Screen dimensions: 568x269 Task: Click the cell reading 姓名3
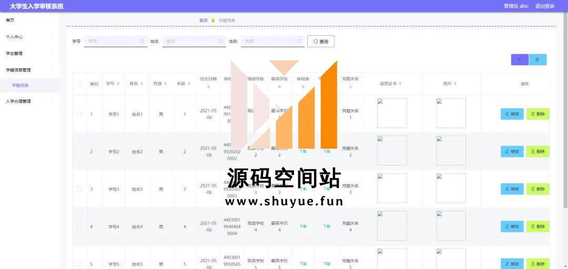point(137,189)
